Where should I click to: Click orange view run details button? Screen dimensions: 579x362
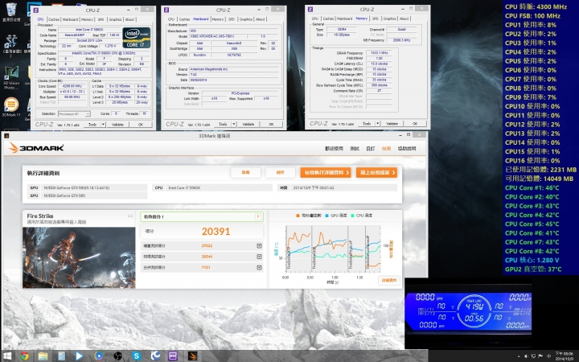coord(326,172)
